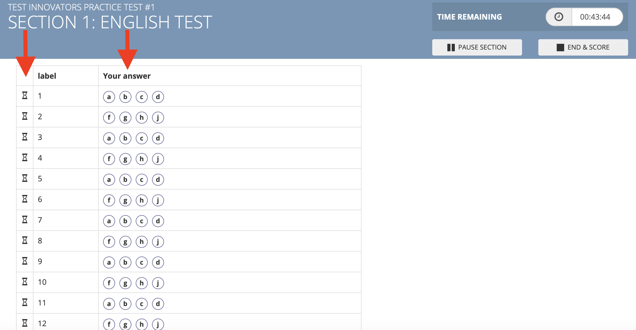Click the hourglass icon next to question 7
636x330 pixels.
tap(25, 220)
